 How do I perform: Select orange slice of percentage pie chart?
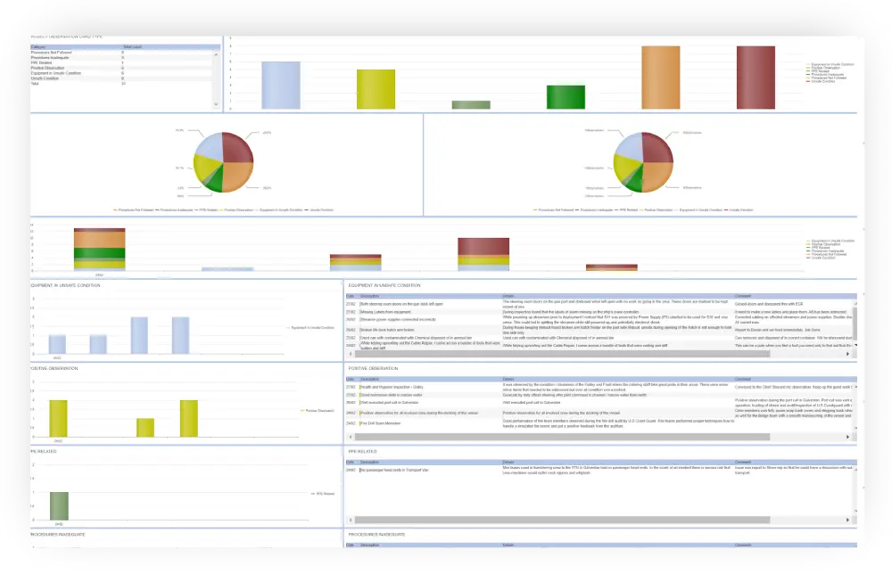(x=238, y=176)
